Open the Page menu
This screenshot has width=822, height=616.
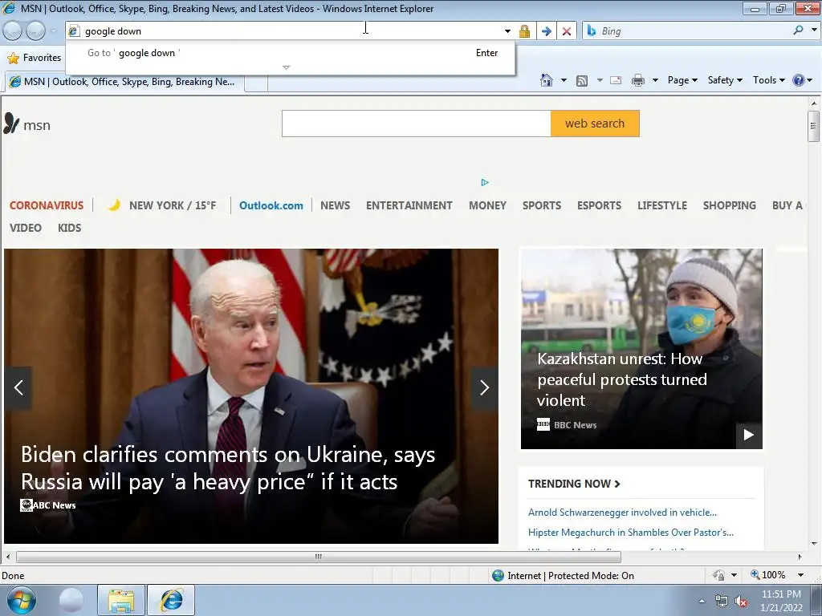pyautogui.click(x=682, y=80)
